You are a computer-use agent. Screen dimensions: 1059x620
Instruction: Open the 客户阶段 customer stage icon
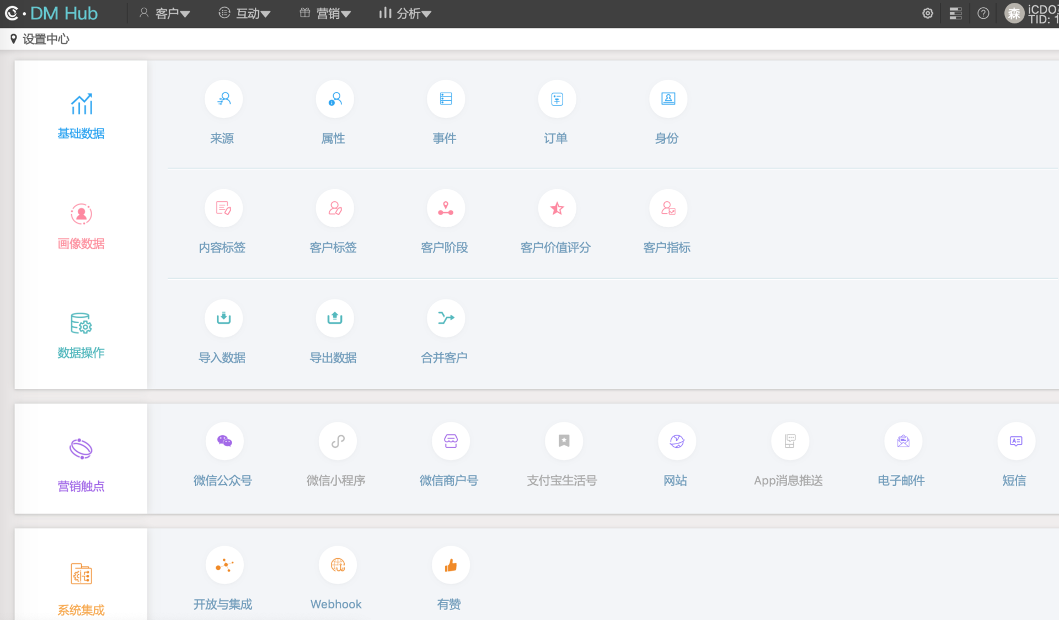pos(446,209)
